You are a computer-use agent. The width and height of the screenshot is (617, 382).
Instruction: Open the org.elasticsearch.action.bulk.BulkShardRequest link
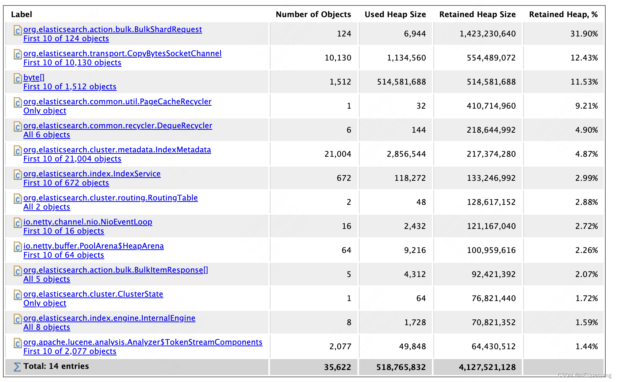click(x=112, y=30)
